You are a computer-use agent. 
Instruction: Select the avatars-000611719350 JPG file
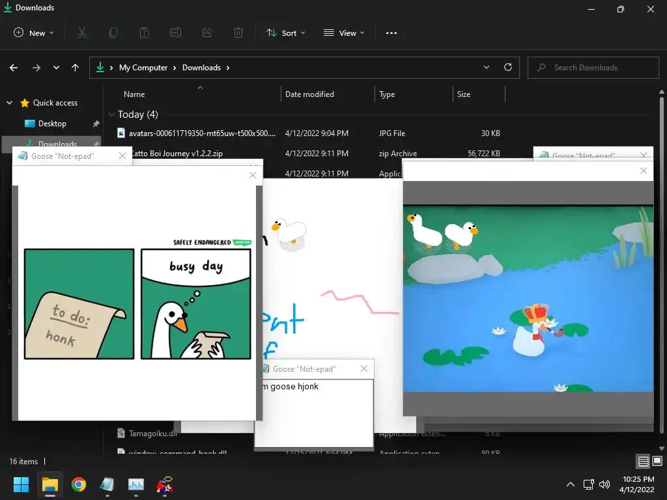202,133
